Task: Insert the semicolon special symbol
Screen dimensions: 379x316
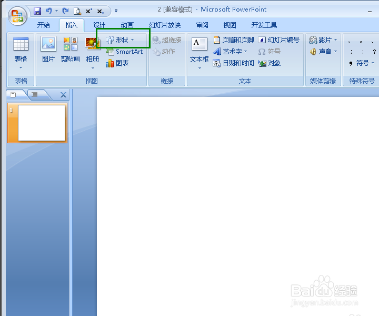Action: coord(351,52)
